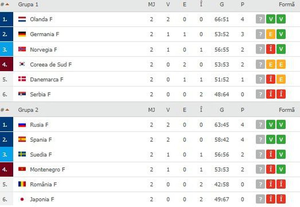Open the Norvegia F team link
This screenshot has width=300, height=207.
point(43,50)
